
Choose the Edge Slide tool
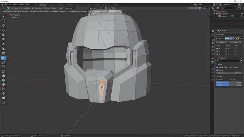pos(3,89)
